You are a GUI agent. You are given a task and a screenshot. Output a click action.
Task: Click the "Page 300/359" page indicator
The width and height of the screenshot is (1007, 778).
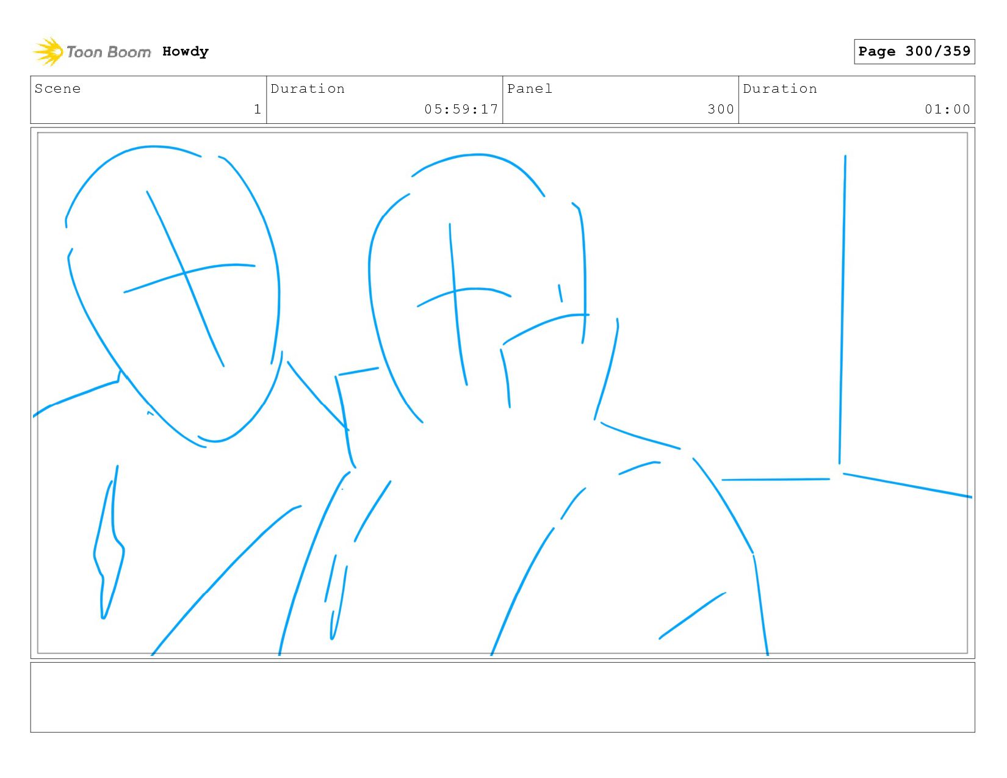tap(914, 51)
